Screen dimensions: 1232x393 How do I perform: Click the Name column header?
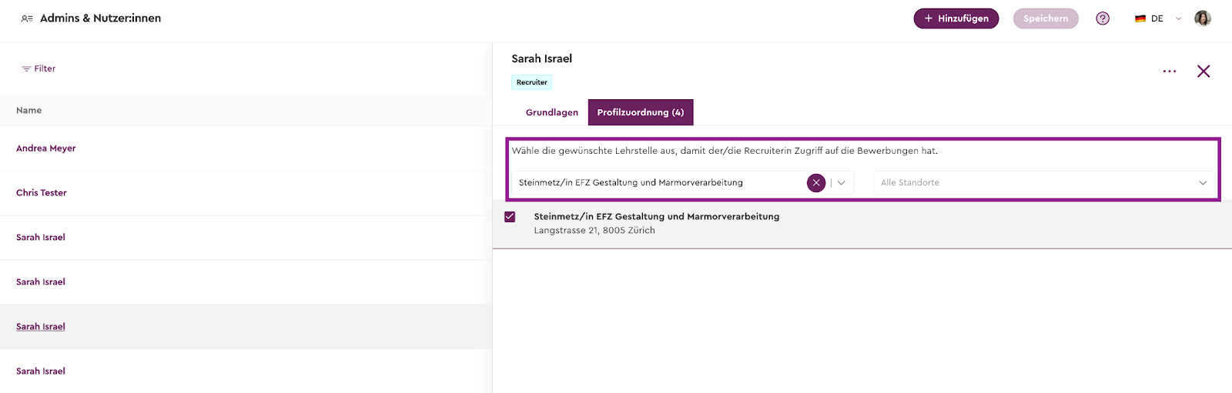29,111
